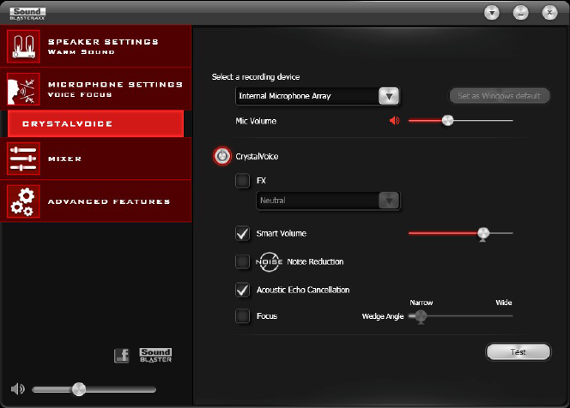This screenshot has width=570, height=408.
Task: Adjust the Mic Volume slider
Action: [x=447, y=120]
